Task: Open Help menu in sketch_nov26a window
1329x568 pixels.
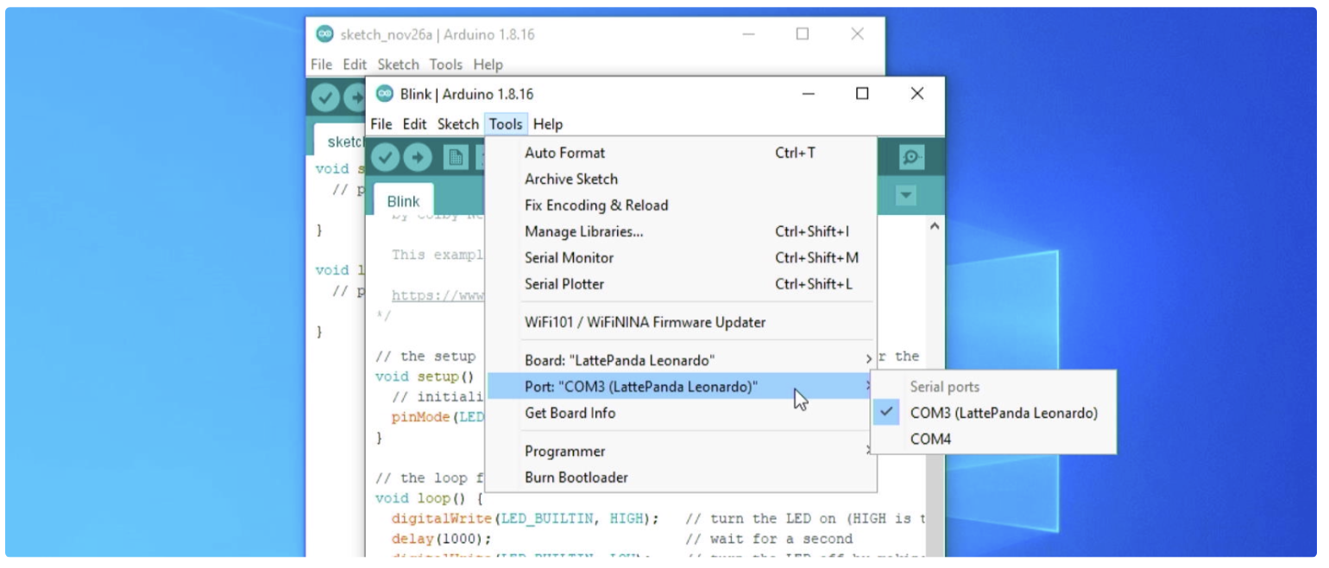Action: click(x=488, y=65)
